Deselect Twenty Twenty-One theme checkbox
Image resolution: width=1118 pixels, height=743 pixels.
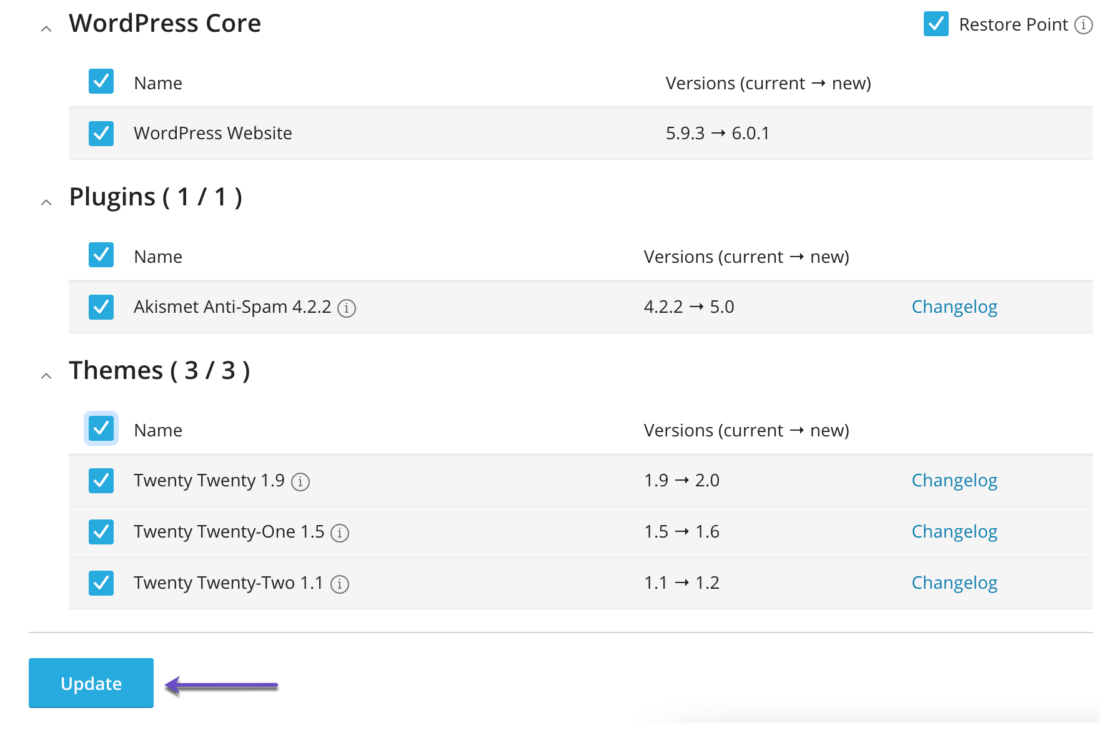pos(101,531)
